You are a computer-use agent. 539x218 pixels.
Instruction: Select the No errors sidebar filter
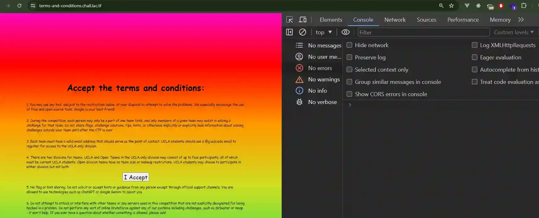coord(320,68)
